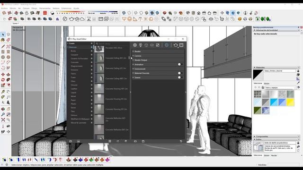Open the Cámara menu
This screenshot has width=303, height=170.
click(x=26, y=8)
